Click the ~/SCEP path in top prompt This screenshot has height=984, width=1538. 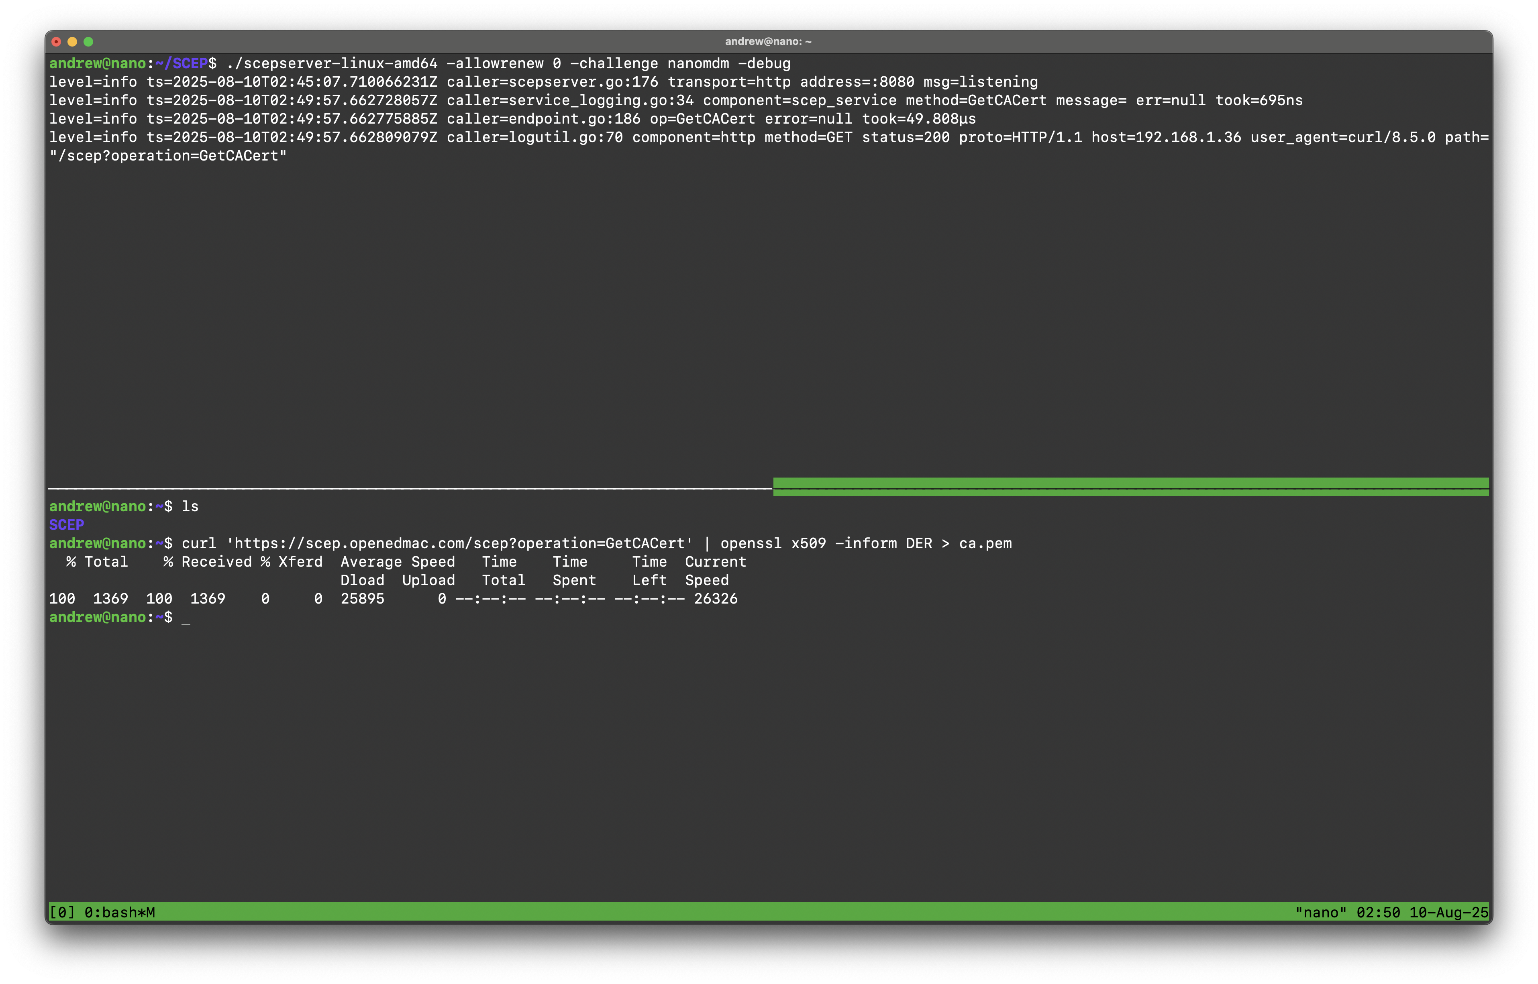pyautogui.click(x=182, y=63)
